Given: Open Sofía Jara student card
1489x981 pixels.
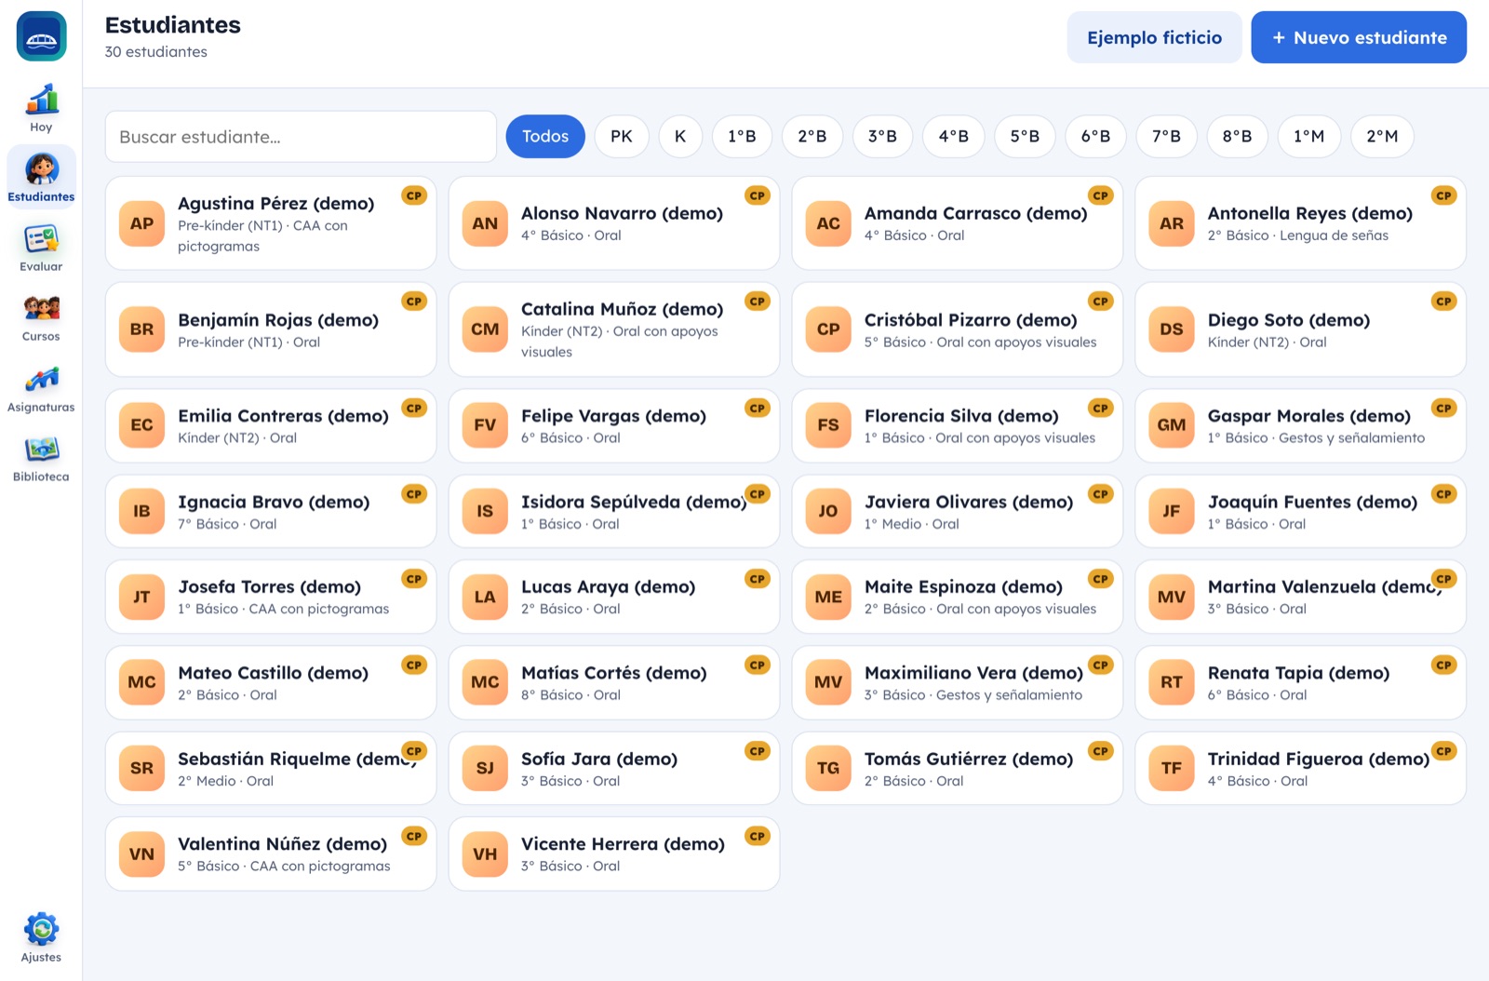Looking at the screenshot, I should (x=614, y=769).
